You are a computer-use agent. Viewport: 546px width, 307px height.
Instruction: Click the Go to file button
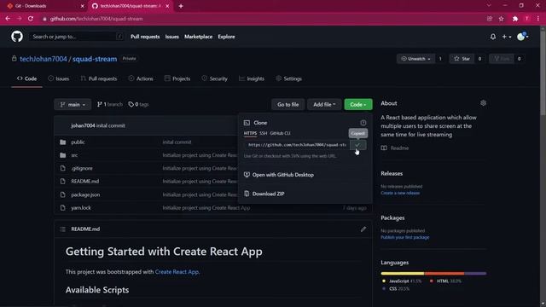(288, 104)
